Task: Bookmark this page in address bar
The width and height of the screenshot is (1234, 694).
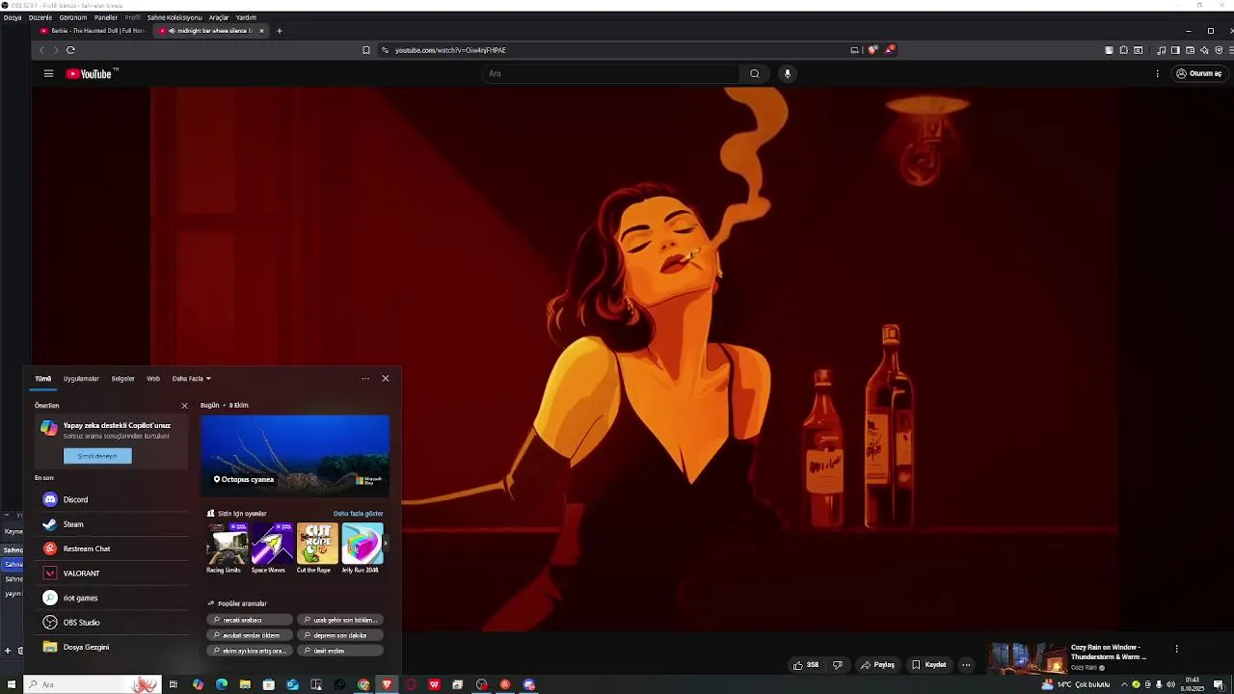Action: (x=366, y=50)
